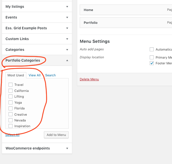The image size is (172, 164).
Task: Enable auto add pages checkbox
Action: click(152, 49)
